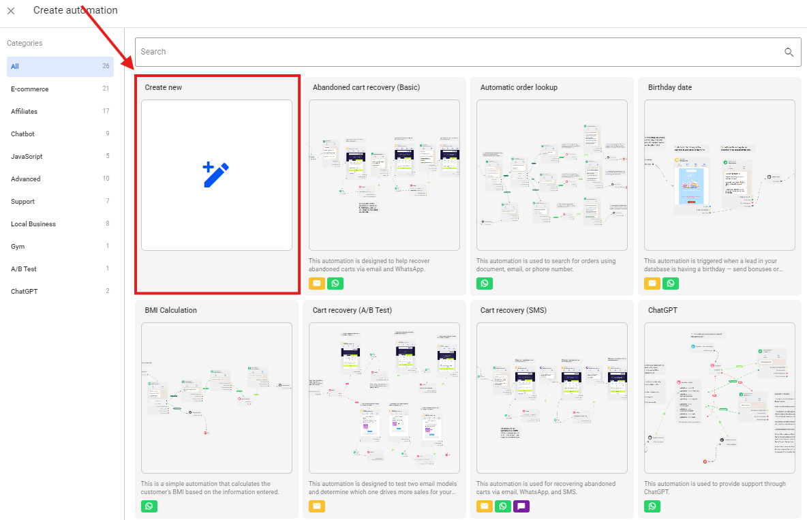This screenshot has width=807, height=520.
Task: Click the blue pencil Create new icon
Action: (x=216, y=175)
